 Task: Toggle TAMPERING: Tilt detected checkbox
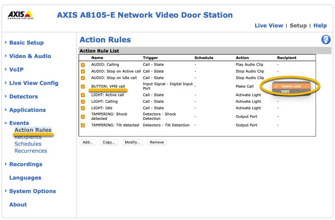(x=83, y=125)
